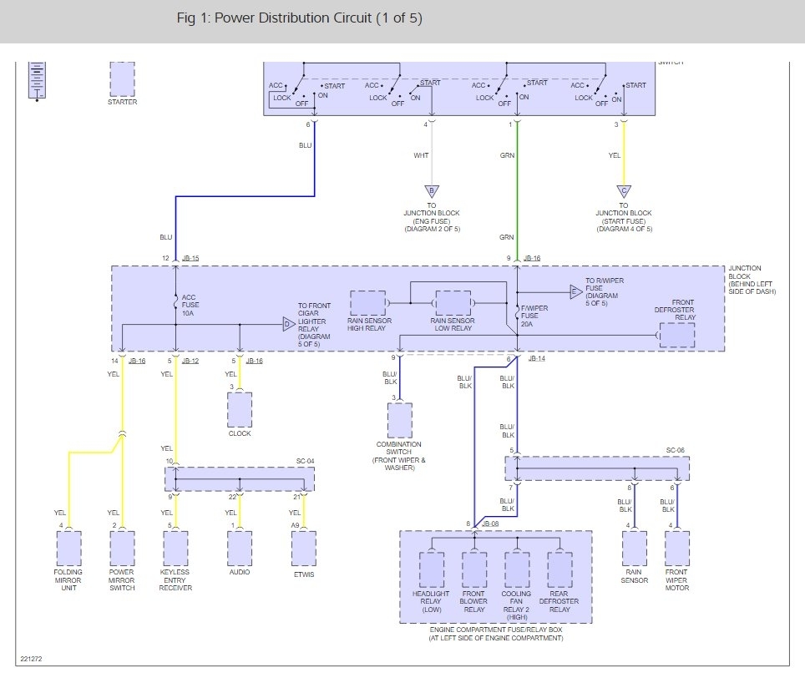Click the Front Wiper Motor box

[x=677, y=549]
